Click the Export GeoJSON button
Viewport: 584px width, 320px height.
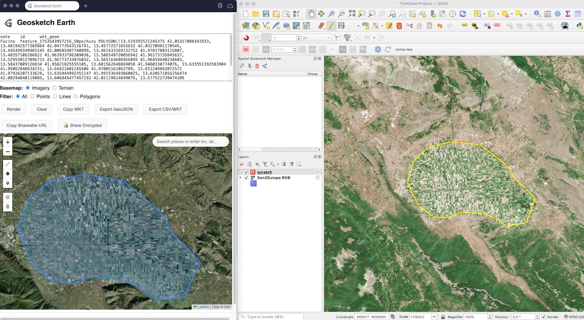116,109
